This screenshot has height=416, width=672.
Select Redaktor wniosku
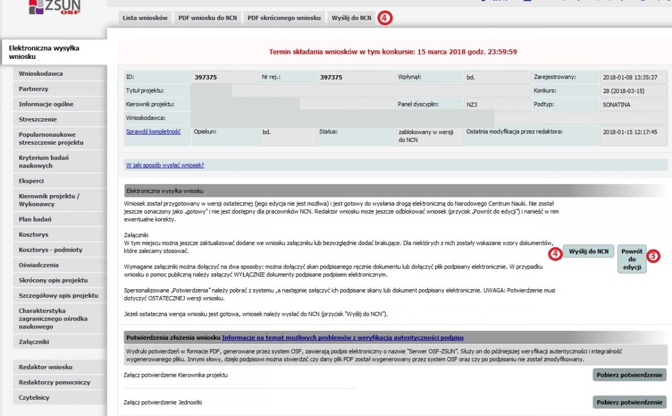pos(59,367)
